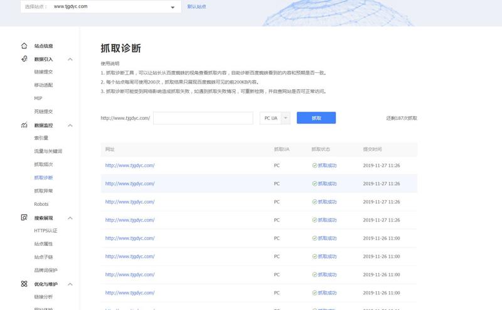Open 流量与关键词 in the sidebar
The height and width of the screenshot is (310, 502).
tap(48, 151)
